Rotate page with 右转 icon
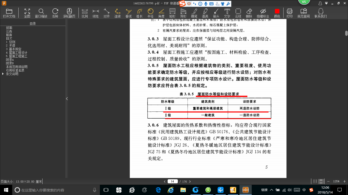The height and width of the screenshot is (195, 348). coord(55,13)
